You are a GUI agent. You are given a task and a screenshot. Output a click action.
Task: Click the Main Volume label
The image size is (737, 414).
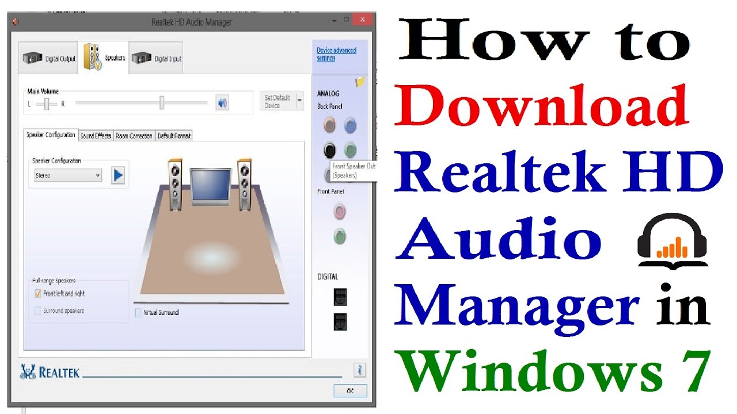click(x=43, y=91)
